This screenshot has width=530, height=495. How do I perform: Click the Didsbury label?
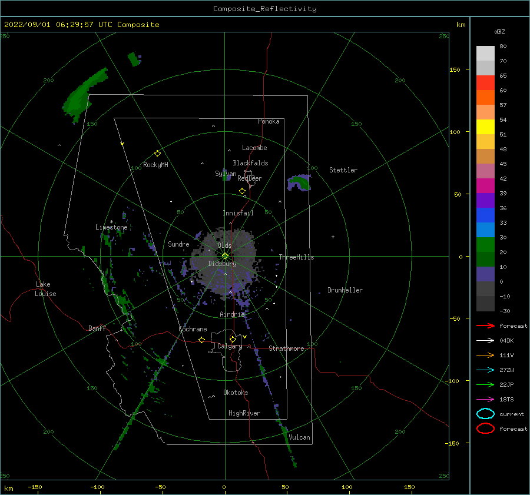coord(223,264)
